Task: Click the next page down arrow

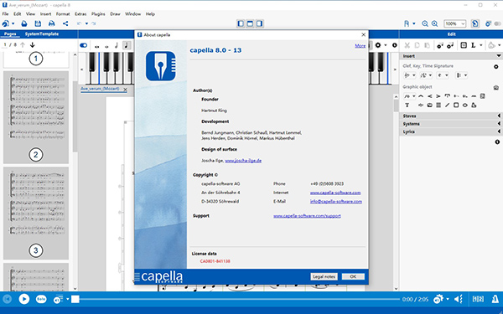Action: 32,45
